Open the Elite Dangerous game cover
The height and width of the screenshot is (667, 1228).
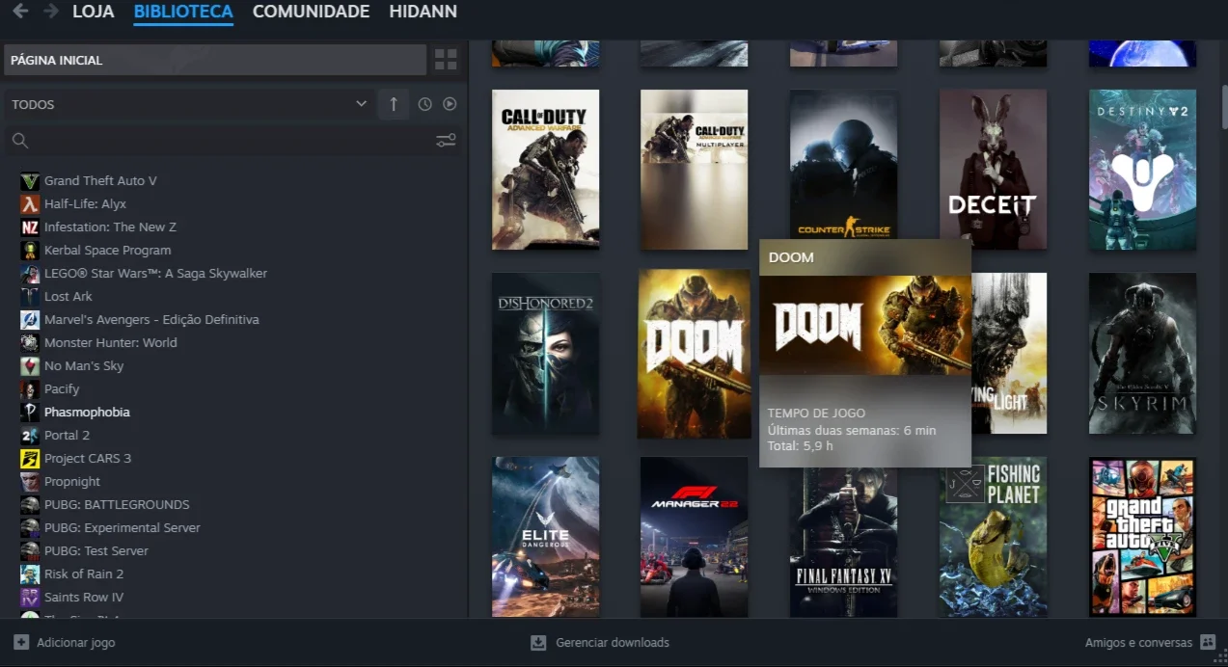(x=545, y=537)
